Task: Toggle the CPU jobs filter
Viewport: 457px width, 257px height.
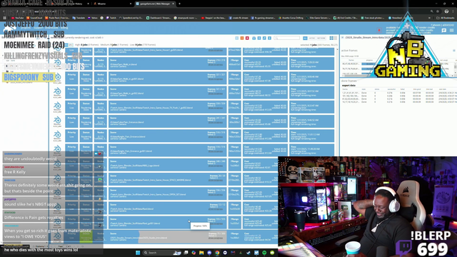Action: (66, 45)
